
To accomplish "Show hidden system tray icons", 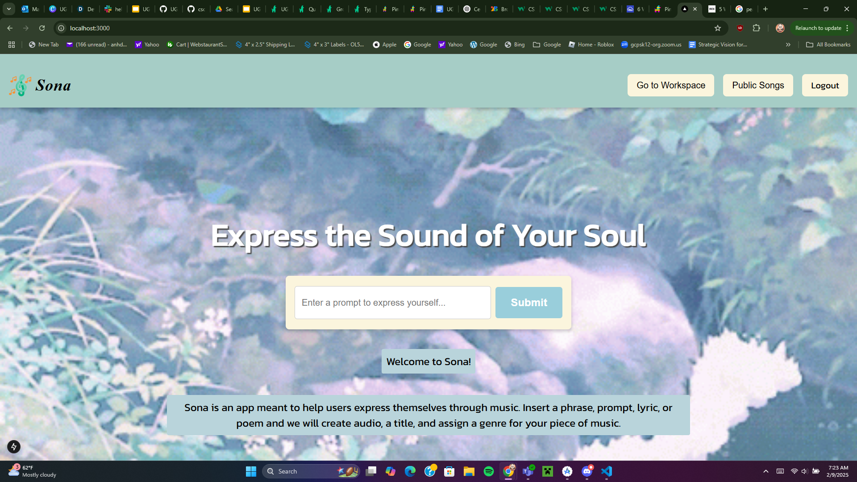I will (766, 471).
